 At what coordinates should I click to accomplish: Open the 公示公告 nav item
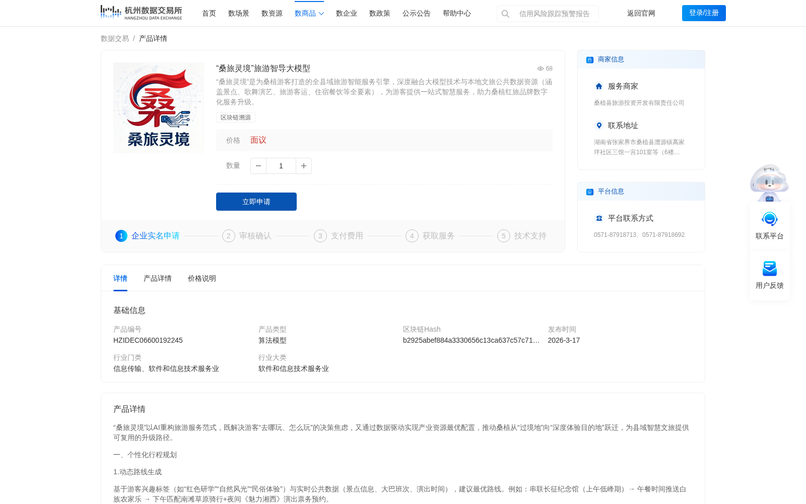tap(417, 13)
